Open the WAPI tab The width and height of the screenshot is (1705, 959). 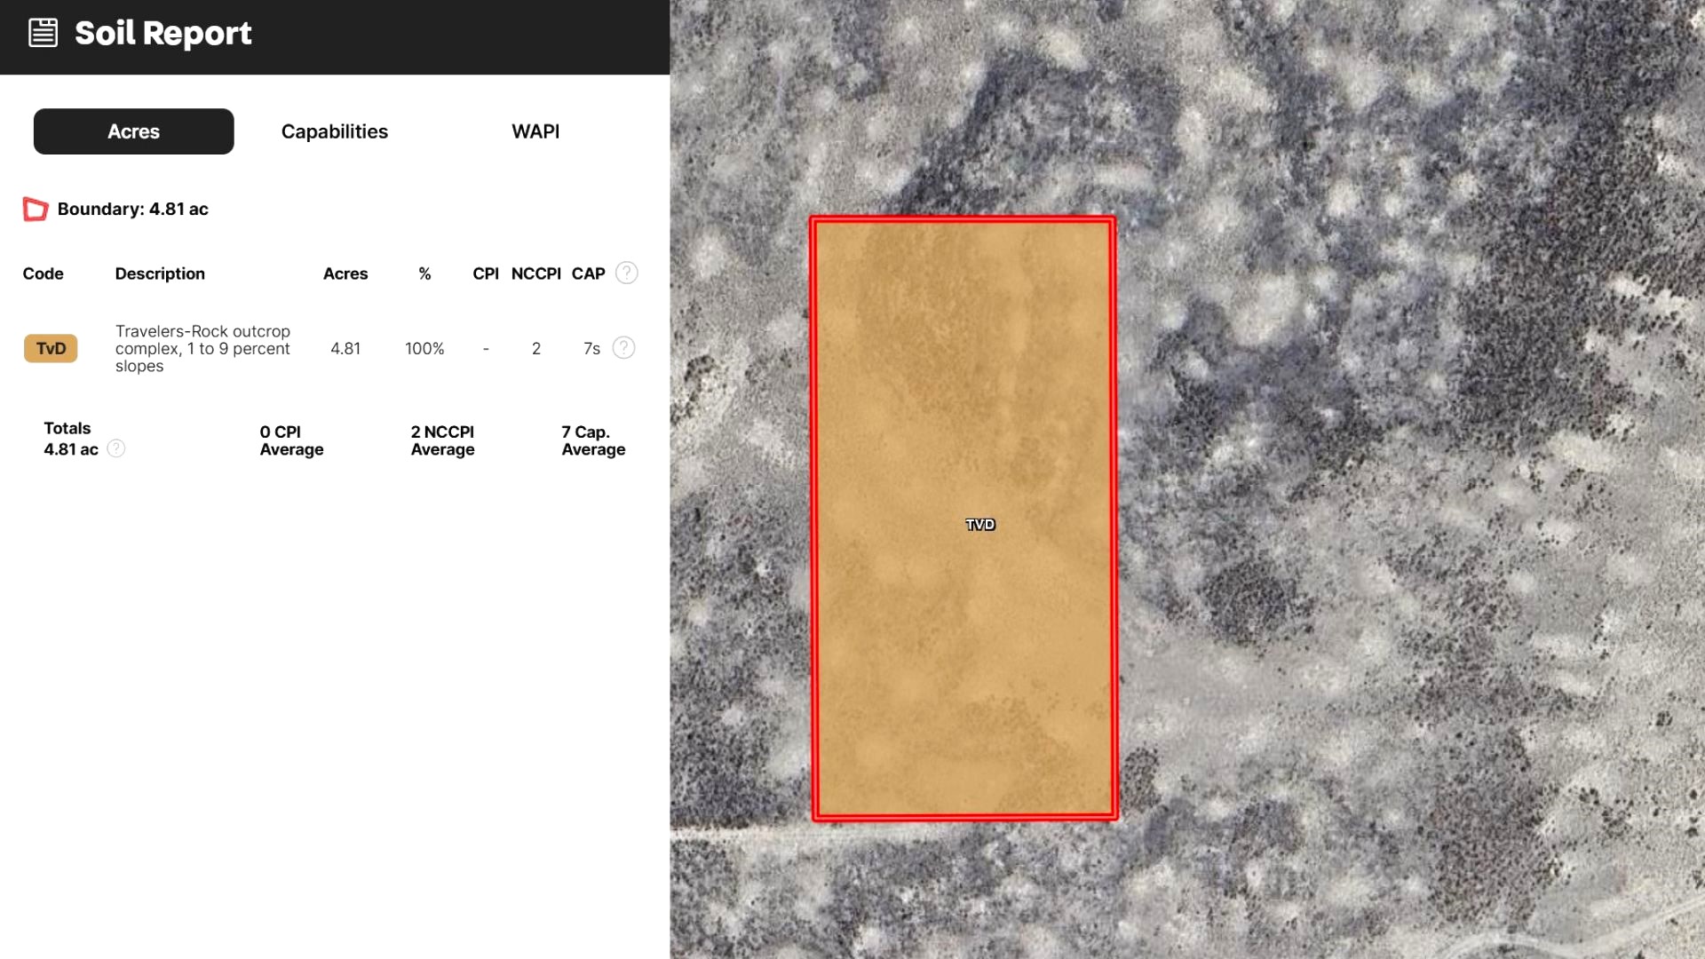point(535,131)
